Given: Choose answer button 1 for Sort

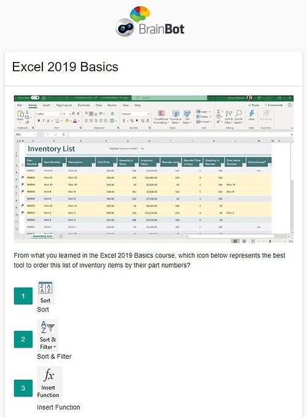Looking at the screenshot, I should click(23, 296).
